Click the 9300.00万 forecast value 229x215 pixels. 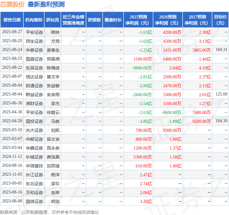pyautogui.click(x=172, y=130)
